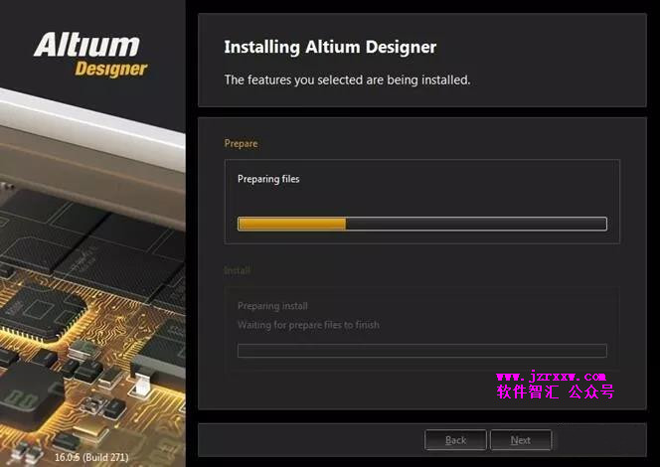Click the yellow Designer word in logo
This screenshot has width=660, height=467.
pos(111,69)
